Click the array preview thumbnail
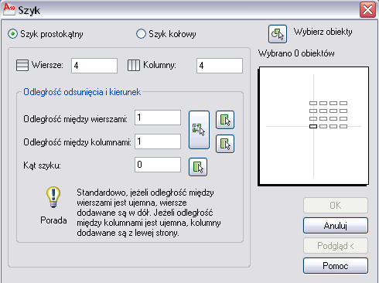Viewport: 379px width, 283px height. click(x=313, y=126)
